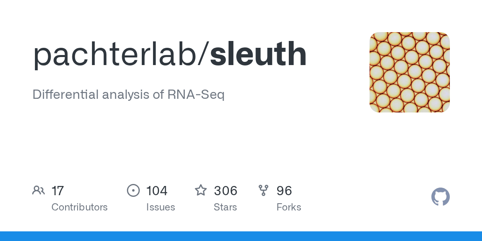Open the repository avatar image

tap(409, 72)
